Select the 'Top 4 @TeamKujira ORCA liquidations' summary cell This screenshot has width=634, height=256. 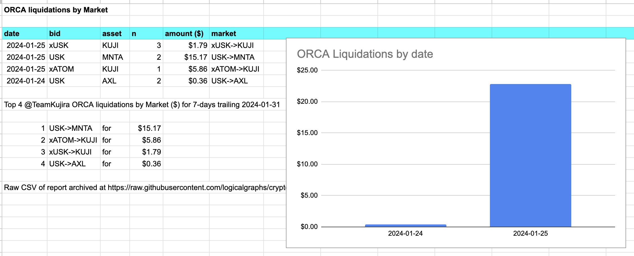coord(142,105)
